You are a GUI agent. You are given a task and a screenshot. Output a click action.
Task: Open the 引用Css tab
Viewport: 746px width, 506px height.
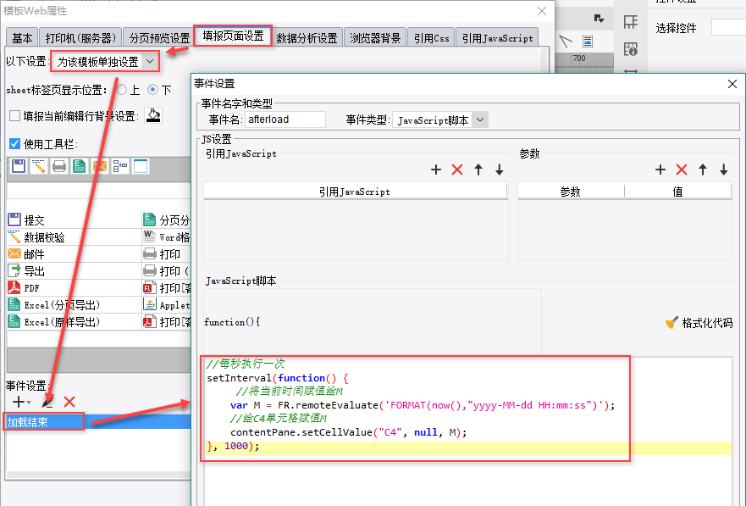431,37
